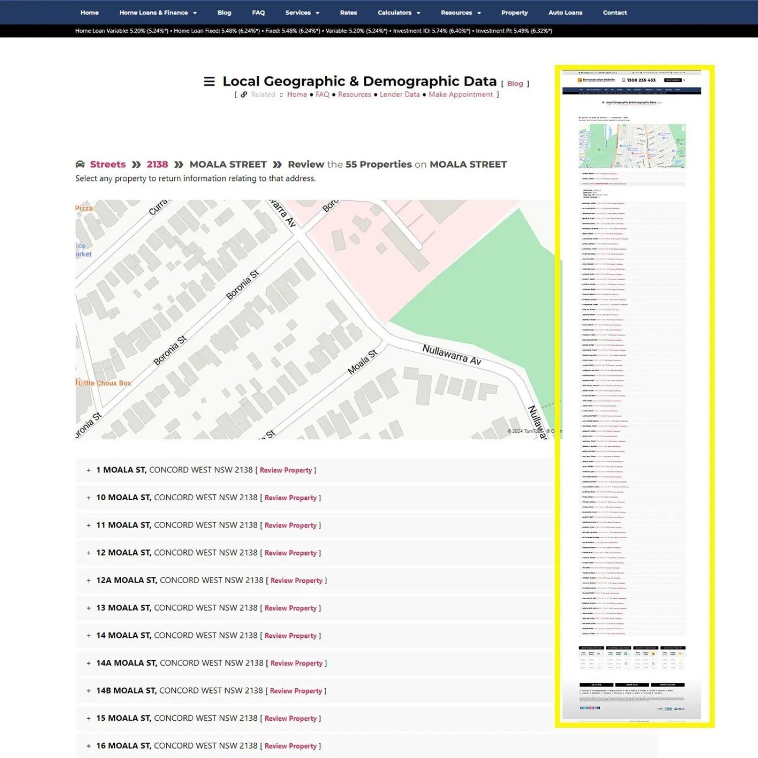This screenshot has height=758, width=758.
Task: Click Review Property for 10 MOALA ST
Action: point(291,498)
